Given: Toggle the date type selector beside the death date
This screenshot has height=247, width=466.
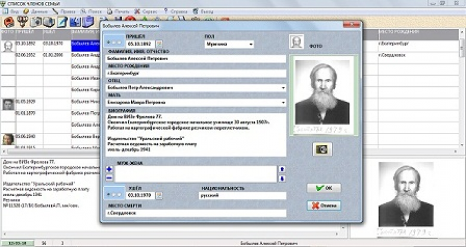Looking at the screenshot, I should coord(114,194).
